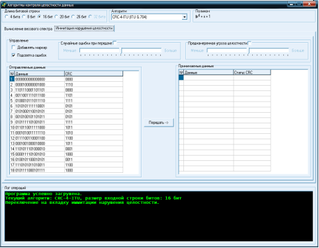Click the random transmission errors slider

120,51
